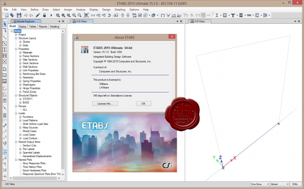Viewport: 304px width, 189px height.
Task: Click the License Info... button
Action: pyautogui.click(x=105, y=104)
